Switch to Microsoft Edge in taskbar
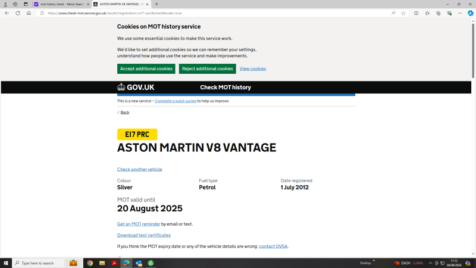The height and width of the screenshot is (268, 476). click(x=126, y=263)
